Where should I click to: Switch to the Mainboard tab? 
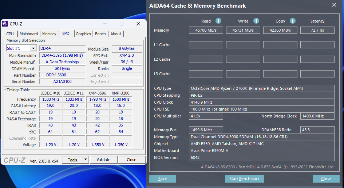click(x=29, y=34)
